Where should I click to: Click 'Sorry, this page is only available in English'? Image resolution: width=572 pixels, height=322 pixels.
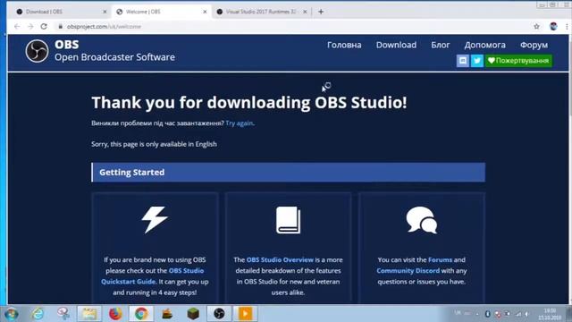(154, 144)
